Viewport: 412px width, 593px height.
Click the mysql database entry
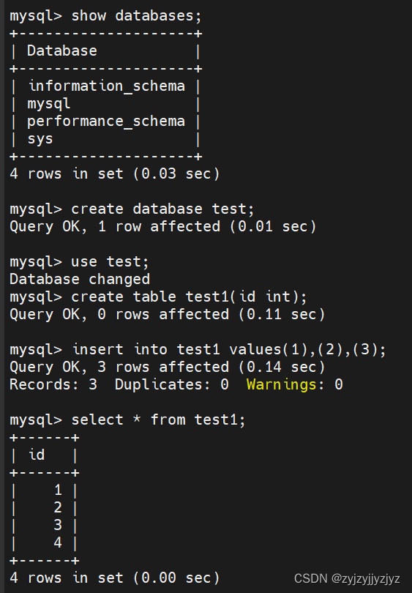[x=48, y=104]
